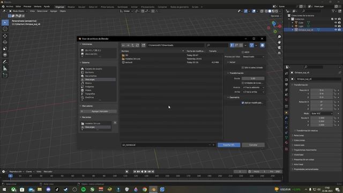
Task: Expand Relaciones panel in properties
Action: click(x=298, y=136)
